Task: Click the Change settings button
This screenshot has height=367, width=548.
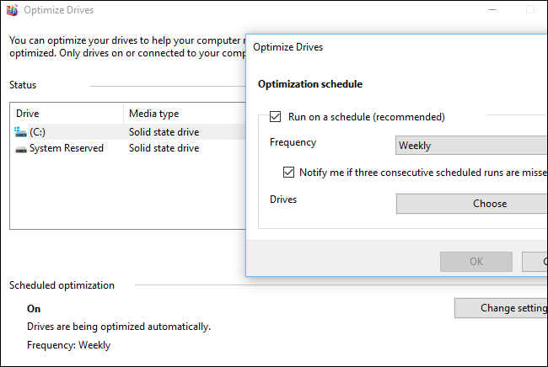Action: click(502, 308)
